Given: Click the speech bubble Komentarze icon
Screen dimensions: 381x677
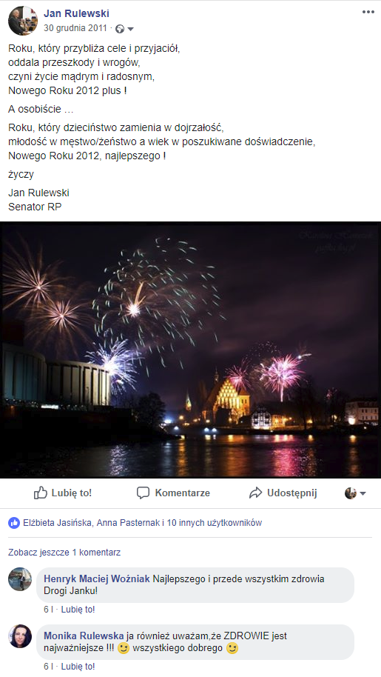Looking at the screenshot, I should 143,493.
